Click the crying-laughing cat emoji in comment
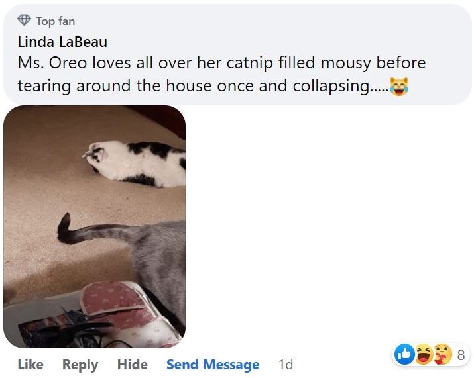This screenshot has width=474, height=378. click(x=399, y=86)
